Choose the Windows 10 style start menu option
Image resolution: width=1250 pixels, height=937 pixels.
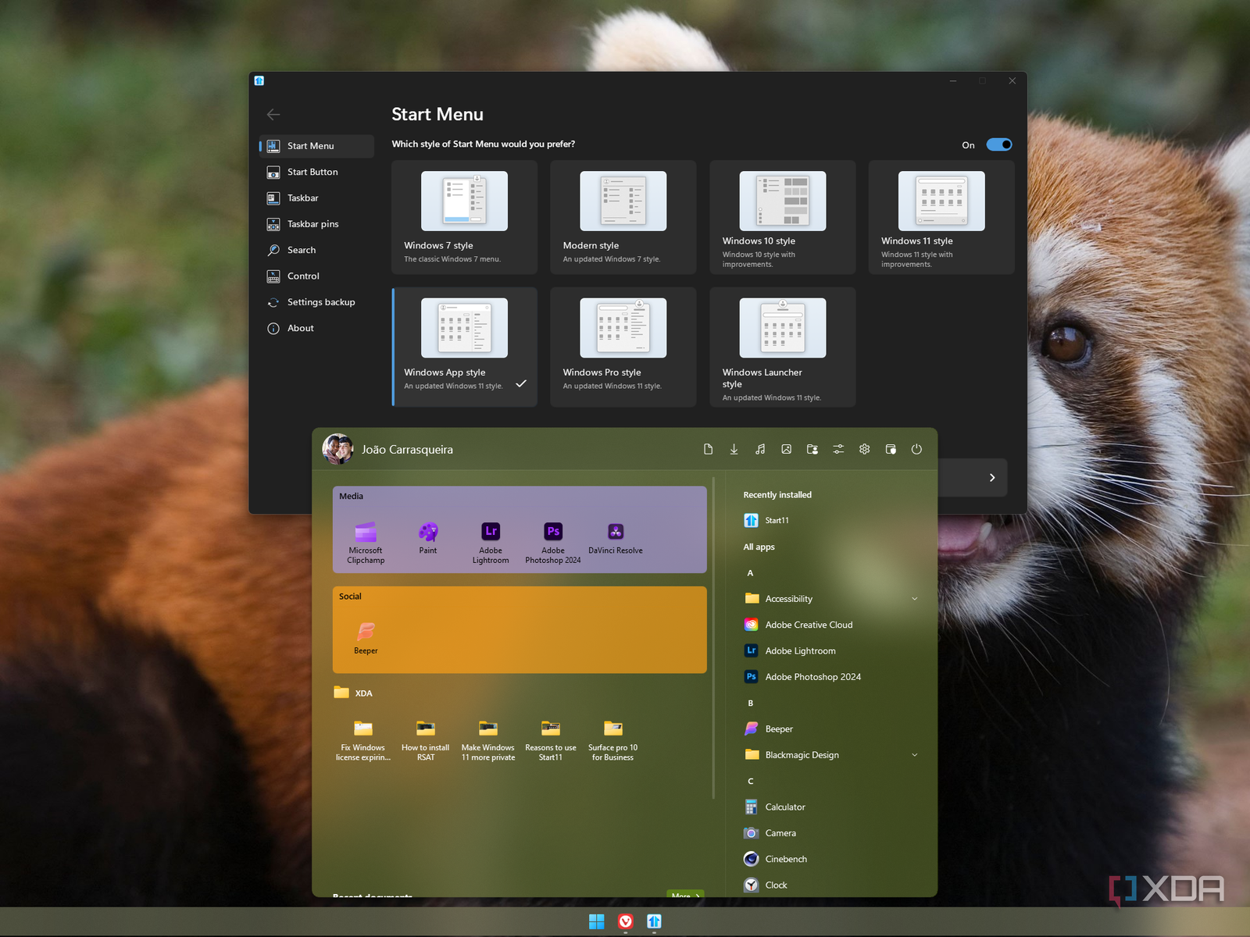[783, 217]
